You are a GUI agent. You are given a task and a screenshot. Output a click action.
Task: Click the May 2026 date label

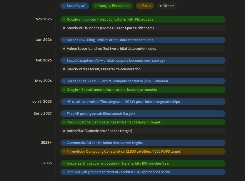[43, 81]
